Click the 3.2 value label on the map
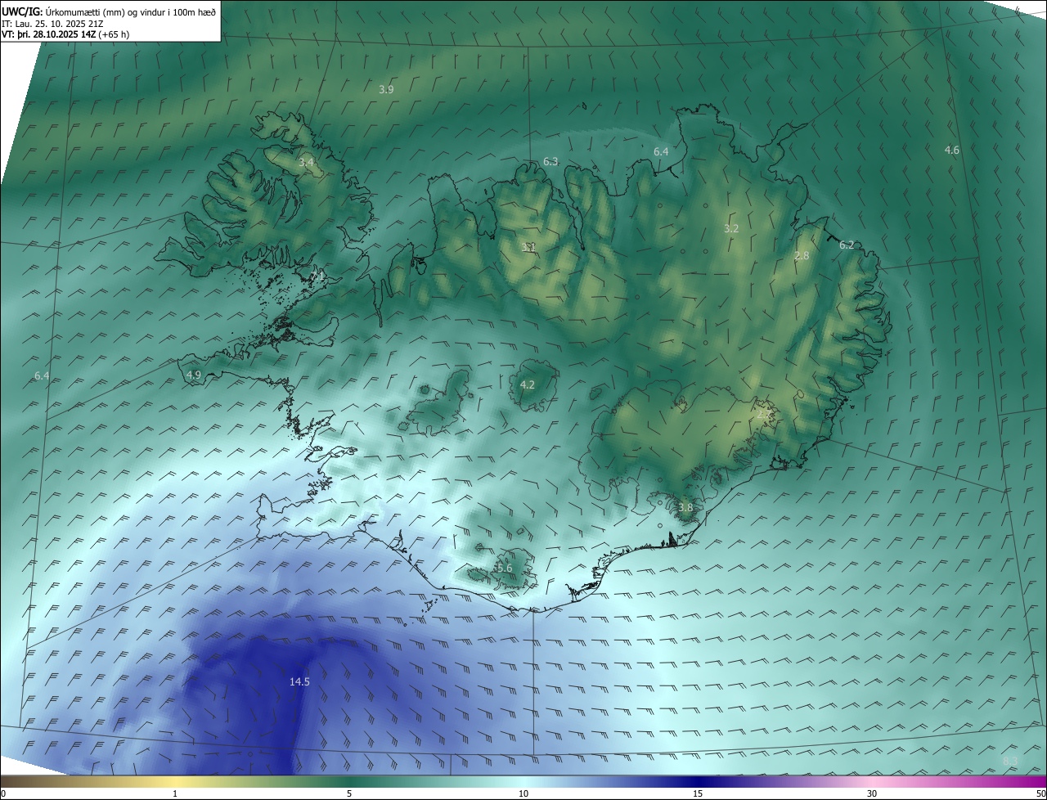The image size is (1047, 800). point(731,228)
